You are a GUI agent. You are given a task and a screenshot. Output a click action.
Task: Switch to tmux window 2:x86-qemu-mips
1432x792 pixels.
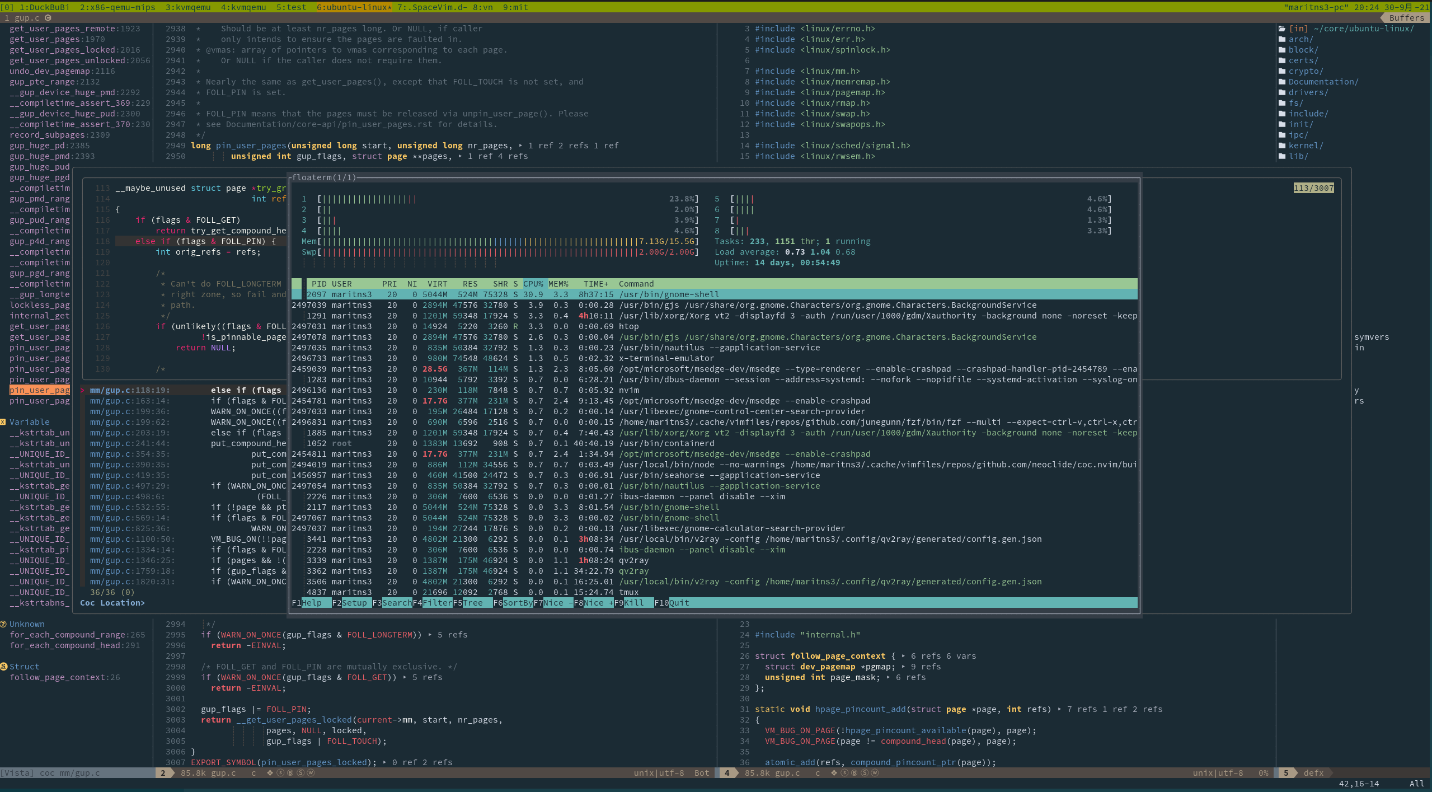click(118, 7)
